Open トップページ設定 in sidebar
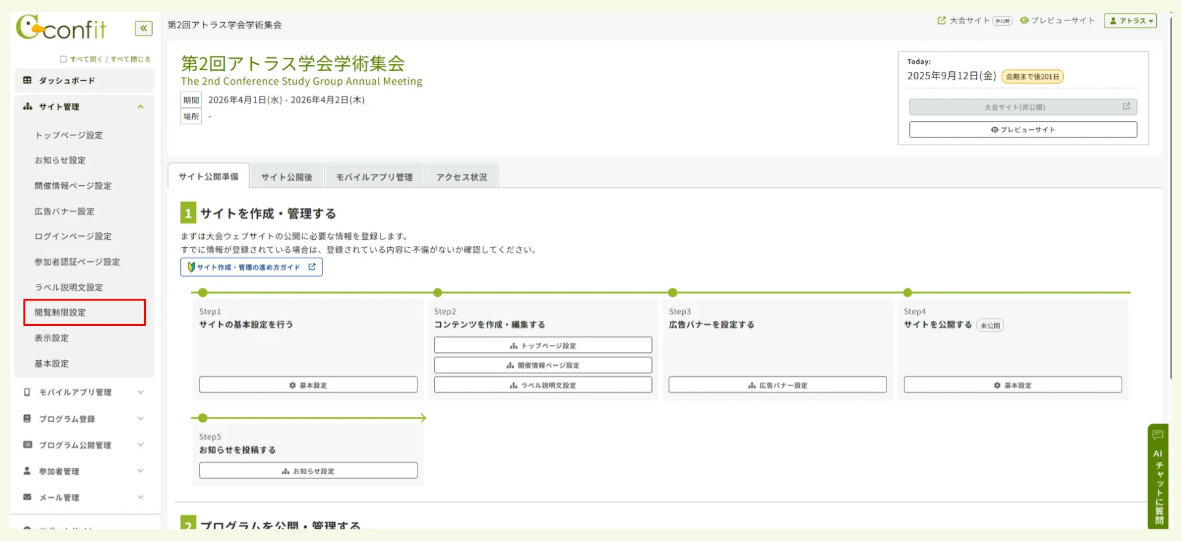1182x541 pixels. 68,135
